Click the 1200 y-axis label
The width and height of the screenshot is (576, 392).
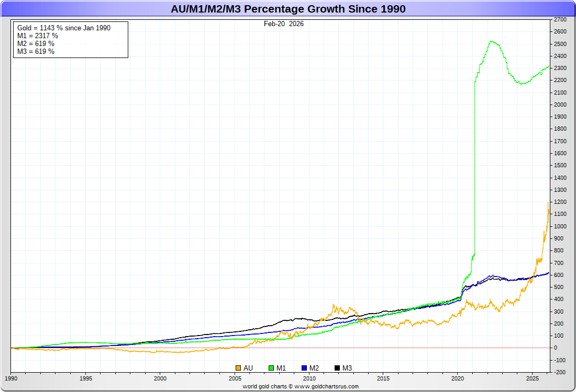pyautogui.click(x=560, y=202)
